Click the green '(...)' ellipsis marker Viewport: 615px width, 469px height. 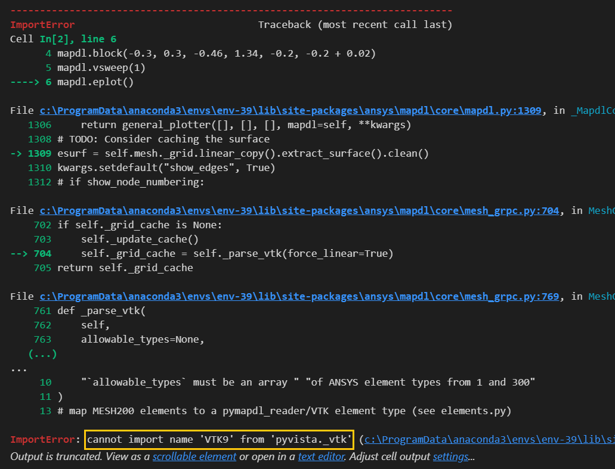42,354
